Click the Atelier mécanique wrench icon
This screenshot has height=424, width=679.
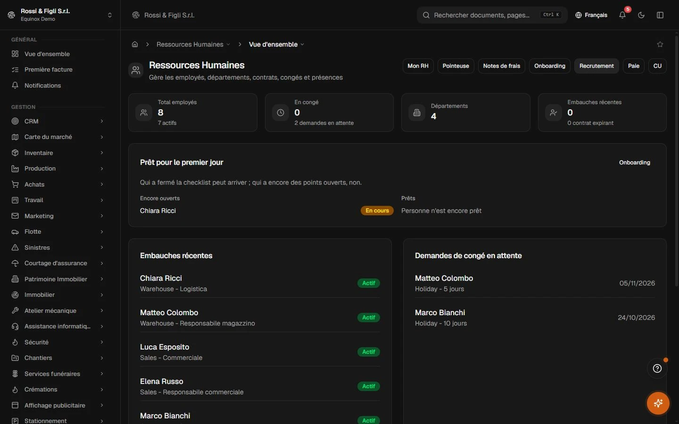tap(15, 310)
